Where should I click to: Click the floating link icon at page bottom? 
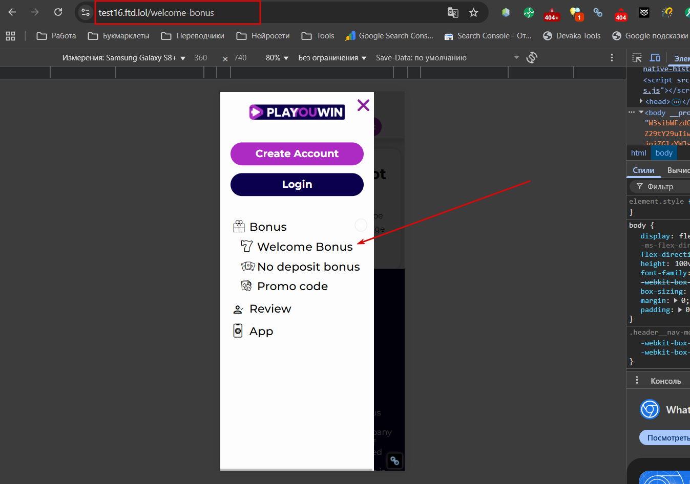click(x=394, y=460)
